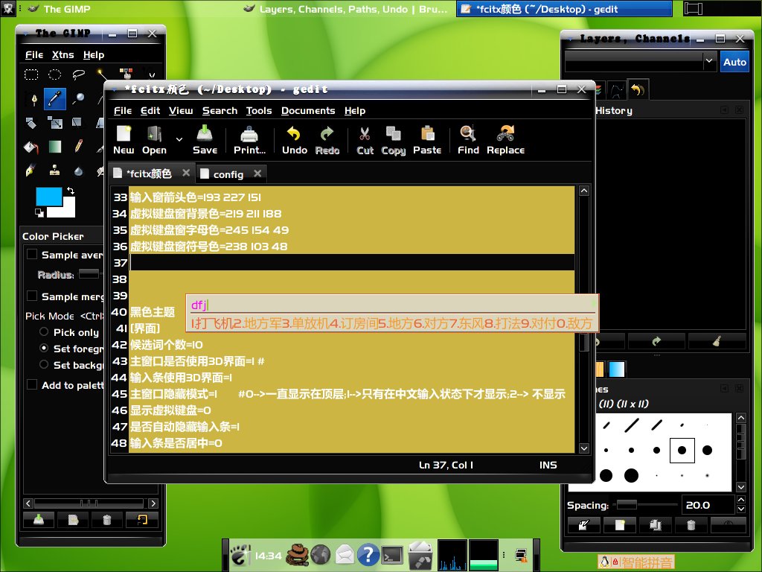Delete brush using trash icon
Screen dimensions: 762x572
pos(691,525)
